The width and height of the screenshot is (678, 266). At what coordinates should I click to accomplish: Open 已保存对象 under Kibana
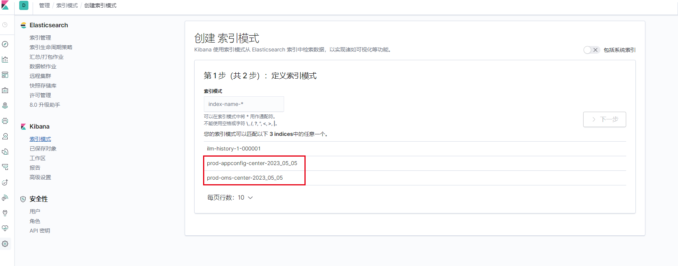pyautogui.click(x=43, y=149)
